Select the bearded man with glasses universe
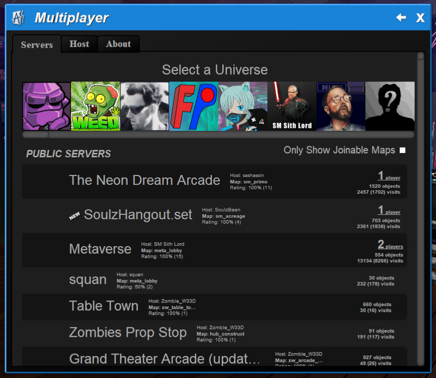Viewport: 436px width, 378px height. coord(341,106)
